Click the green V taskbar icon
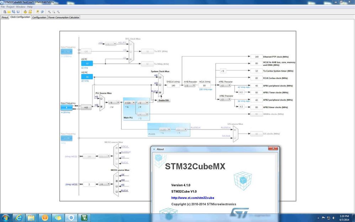This screenshot has height=222, width=355. (84, 218)
